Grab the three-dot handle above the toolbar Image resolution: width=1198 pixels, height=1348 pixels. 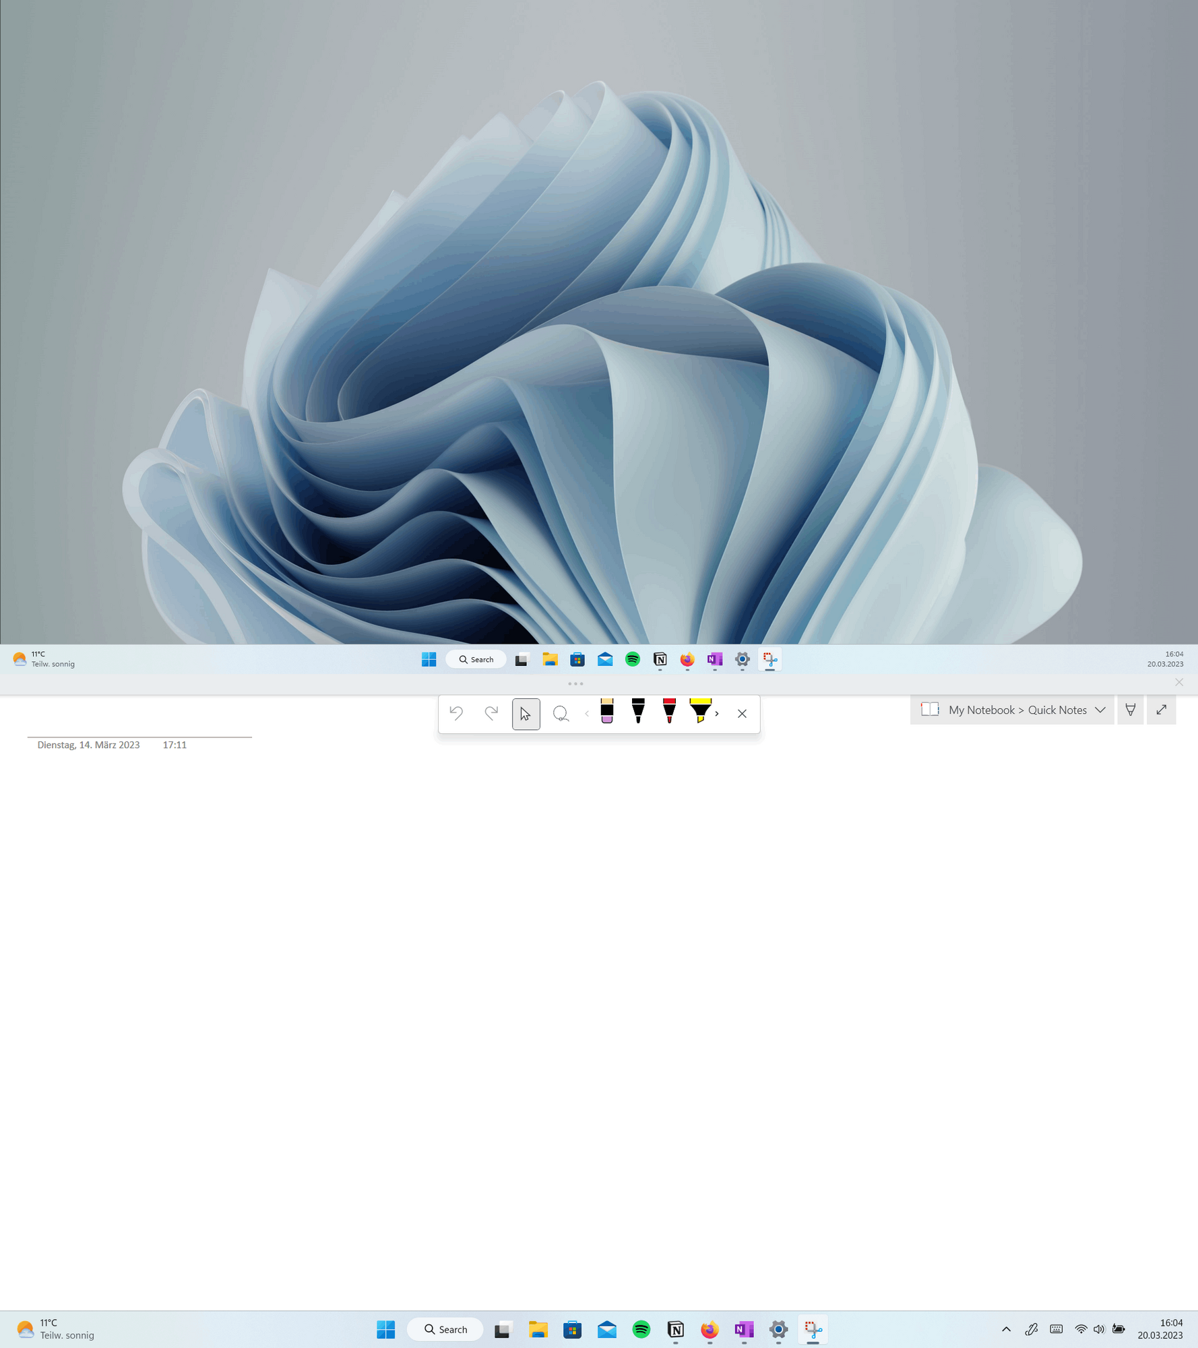(575, 683)
